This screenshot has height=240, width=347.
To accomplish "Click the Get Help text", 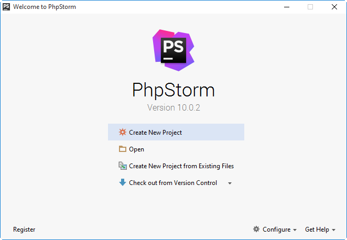I will [x=317, y=230].
